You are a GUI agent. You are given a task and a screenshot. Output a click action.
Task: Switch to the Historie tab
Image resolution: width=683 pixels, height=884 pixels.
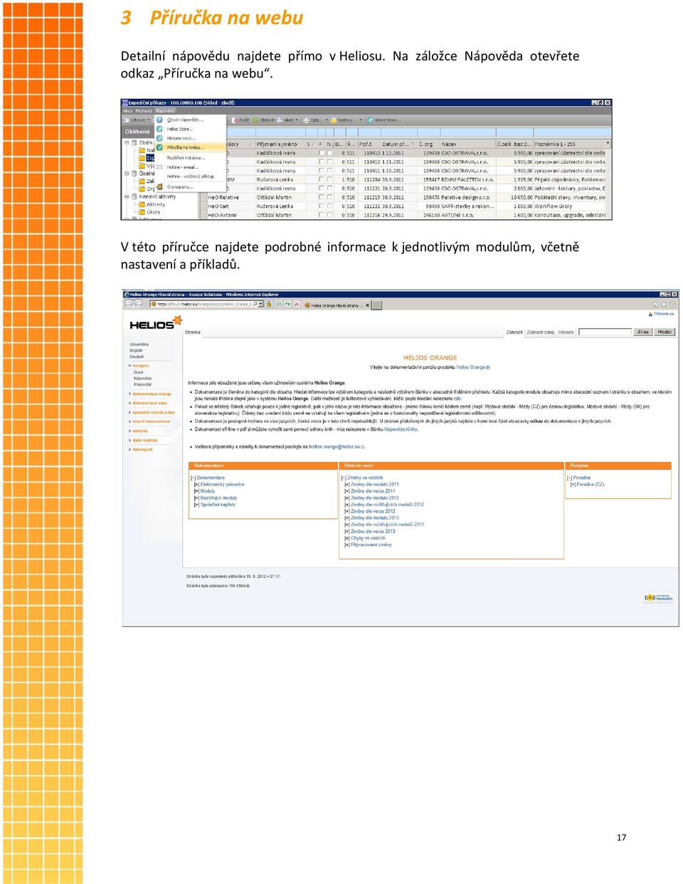[x=566, y=332]
